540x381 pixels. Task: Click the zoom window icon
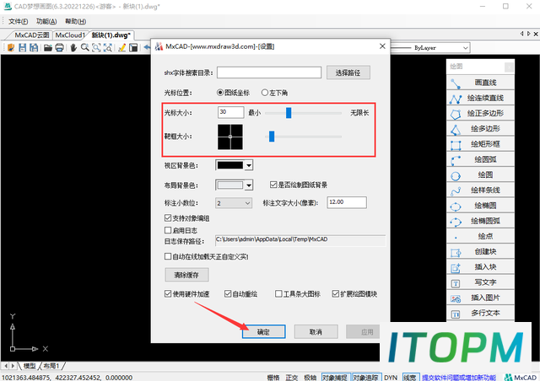click(x=96, y=47)
